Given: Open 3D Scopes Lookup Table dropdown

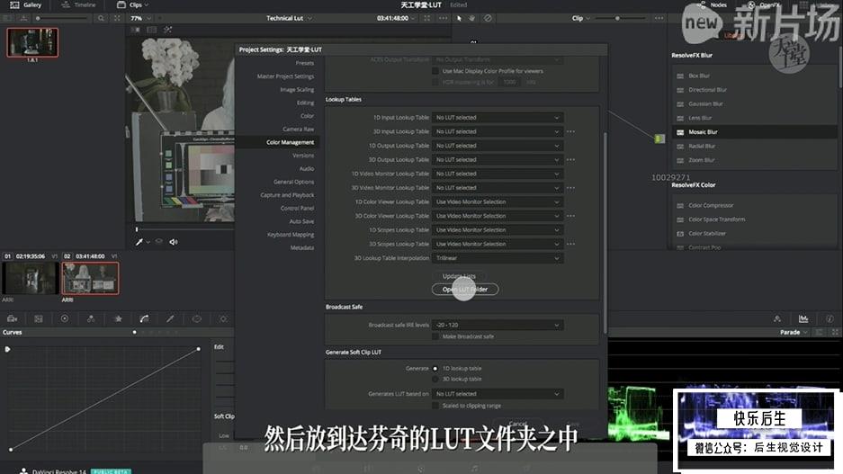Looking at the screenshot, I should 498,244.
